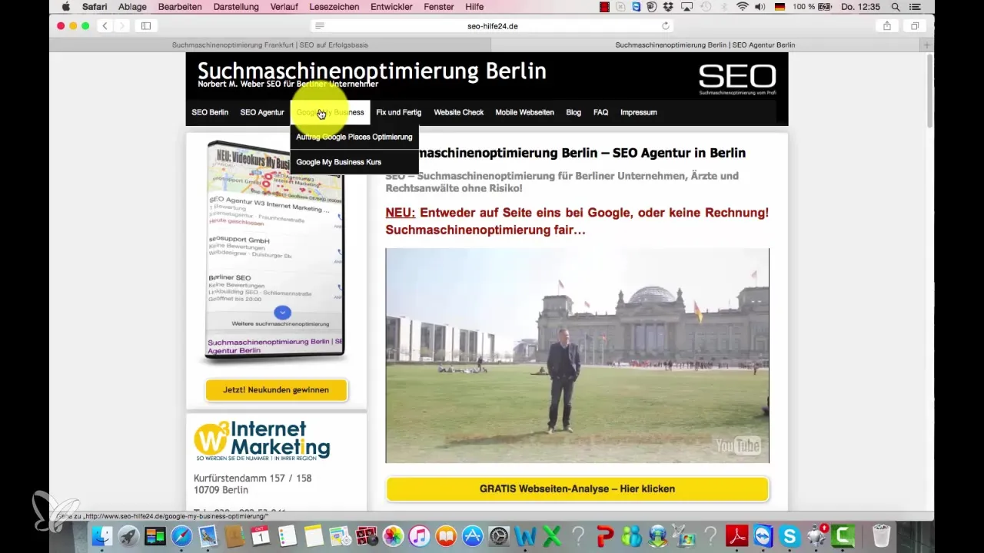984x553 pixels.
Task: Open TeamViewer from the Dock
Action: point(764,535)
